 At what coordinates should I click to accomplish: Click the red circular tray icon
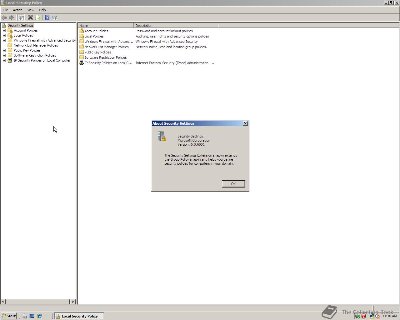(364, 316)
